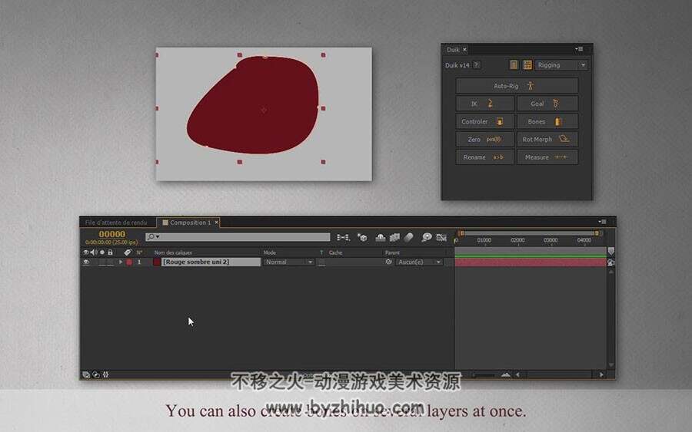Expand the Rouge sombre uni 2 layer properties
692x432 pixels.
(121, 262)
